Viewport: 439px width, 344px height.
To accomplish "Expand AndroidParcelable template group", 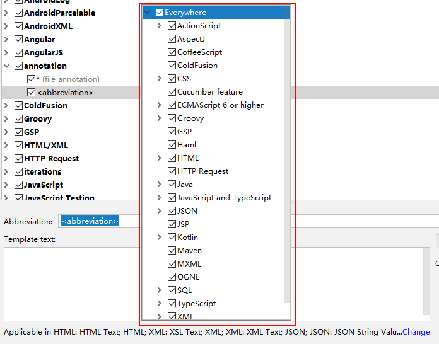I will click(x=6, y=13).
